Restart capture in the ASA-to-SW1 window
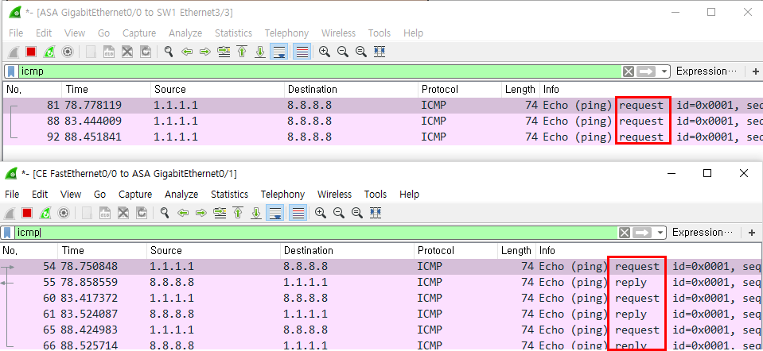763x351 pixels. pyautogui.click(x=49, y=52)
